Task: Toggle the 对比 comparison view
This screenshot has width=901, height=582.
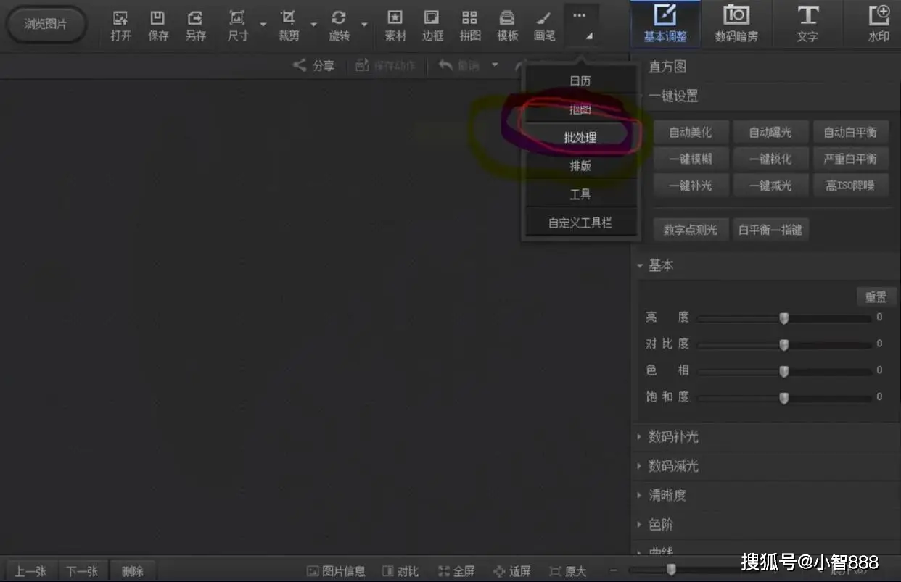Action: tap(400, 570)
